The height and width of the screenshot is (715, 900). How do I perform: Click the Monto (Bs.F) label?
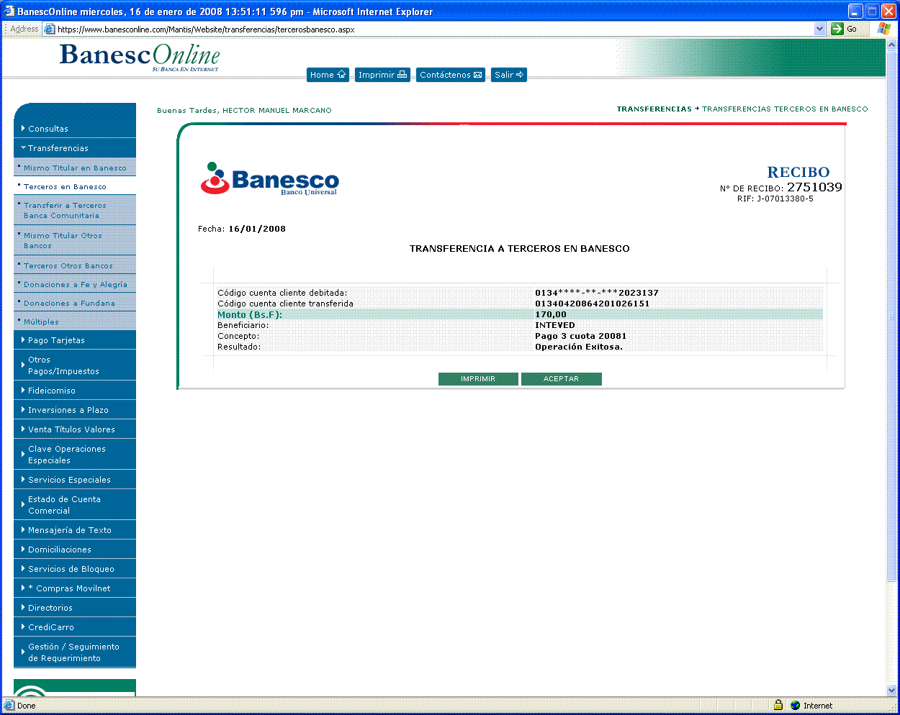pyautogui.click(x=250, y=314)
